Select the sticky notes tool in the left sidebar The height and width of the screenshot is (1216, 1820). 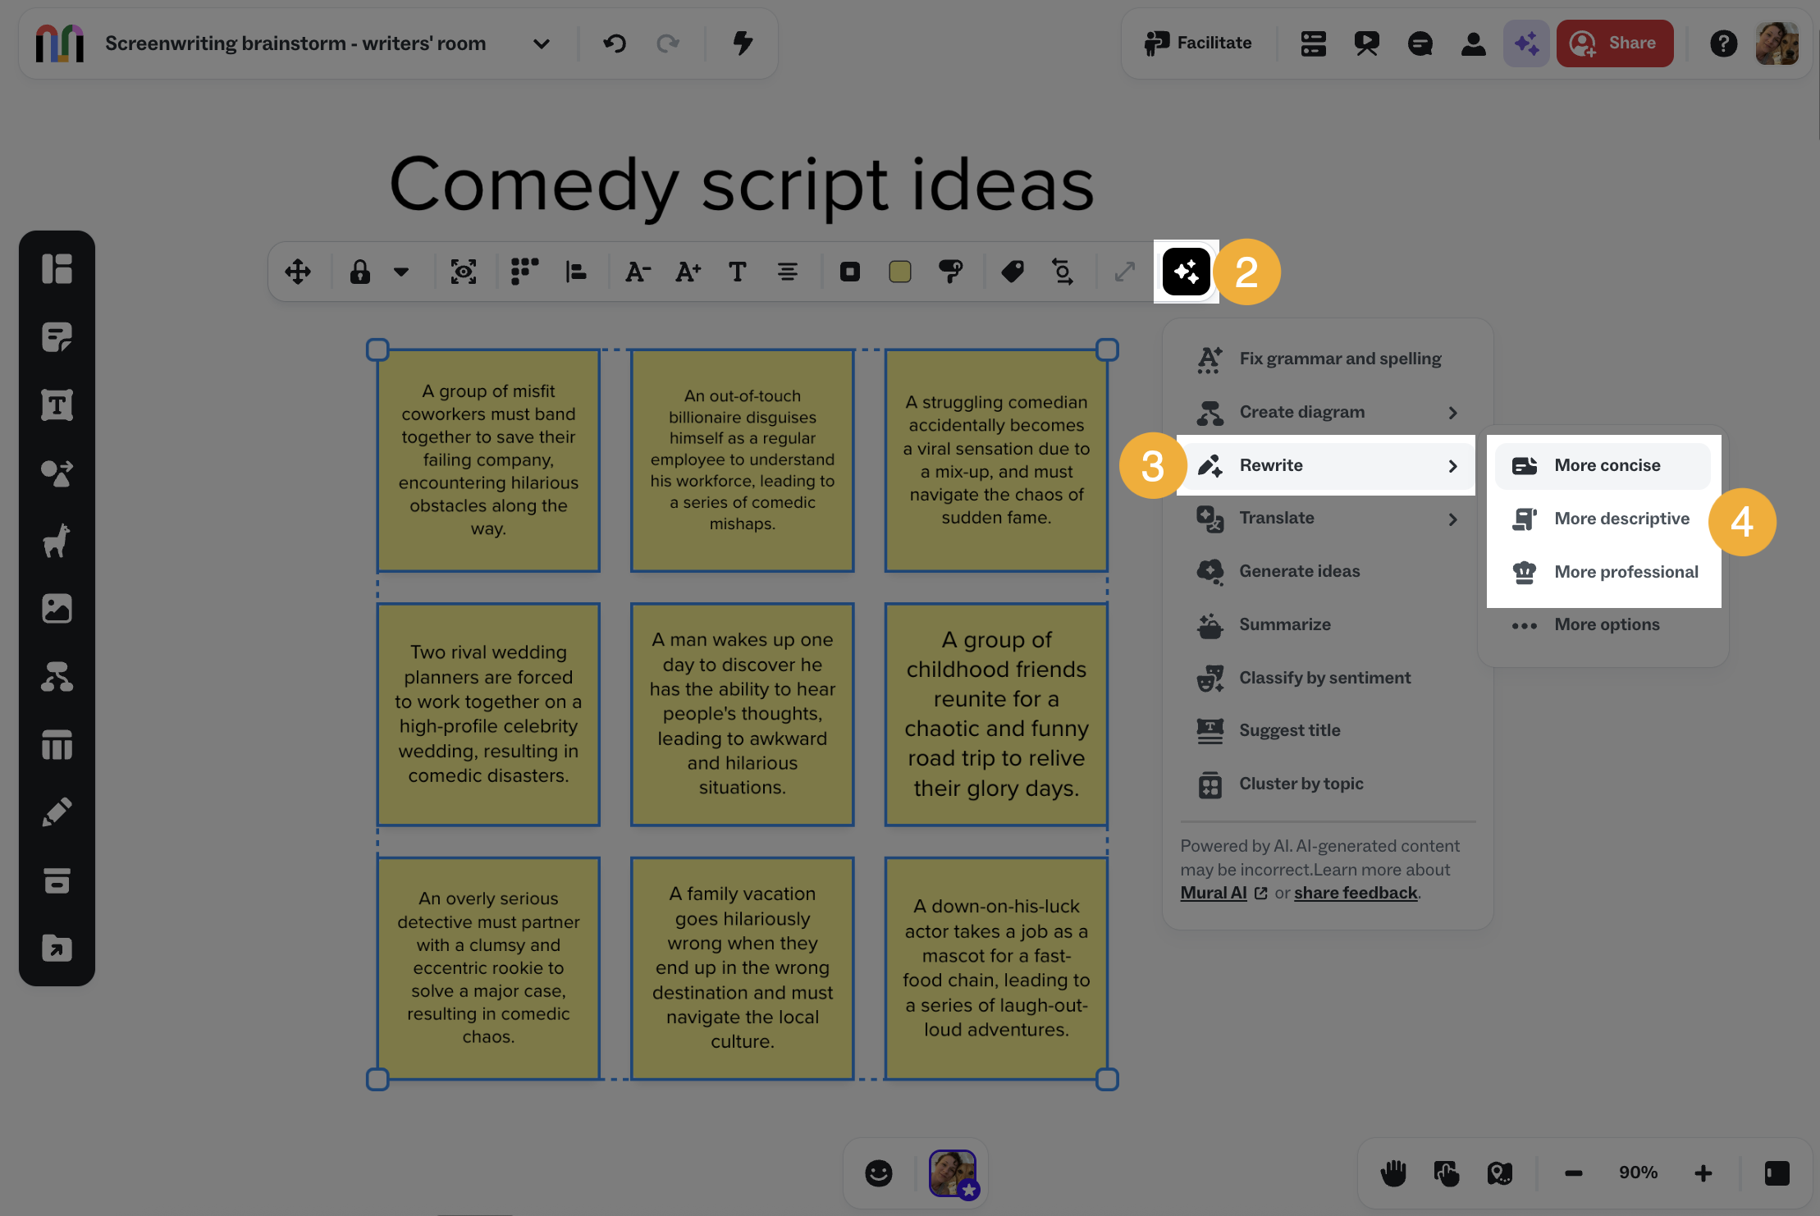[57, 336]
